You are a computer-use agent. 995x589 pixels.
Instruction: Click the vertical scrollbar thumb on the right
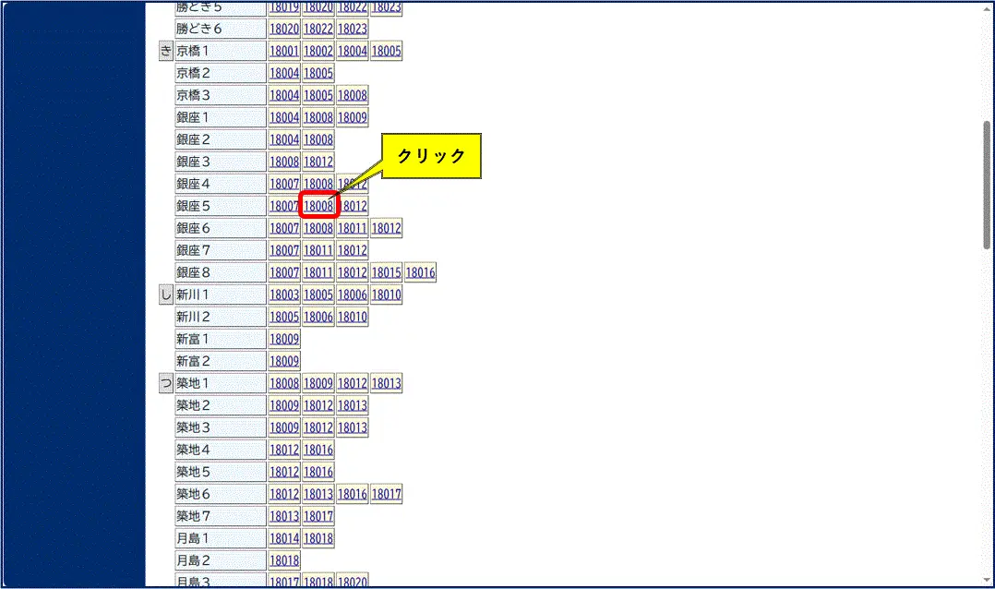[x=987, y=185]
